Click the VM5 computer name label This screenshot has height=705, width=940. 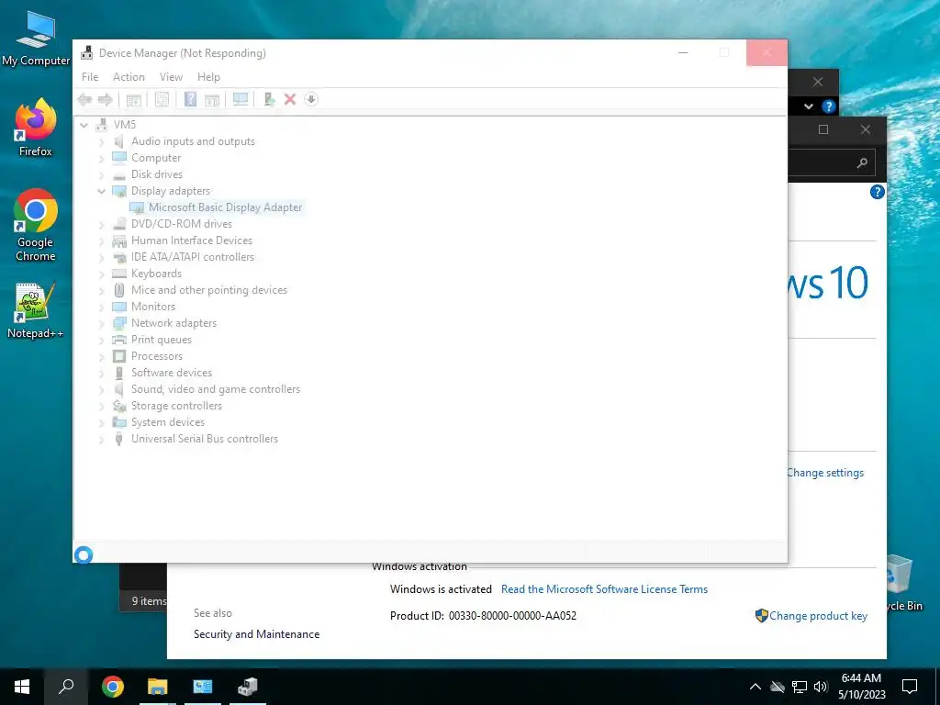point(125,125)
